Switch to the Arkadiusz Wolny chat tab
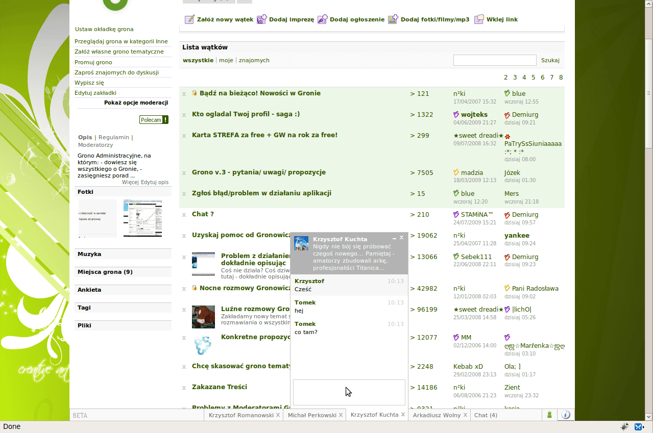The width and height of the screenshot is (653, 433). pos(437,415)
